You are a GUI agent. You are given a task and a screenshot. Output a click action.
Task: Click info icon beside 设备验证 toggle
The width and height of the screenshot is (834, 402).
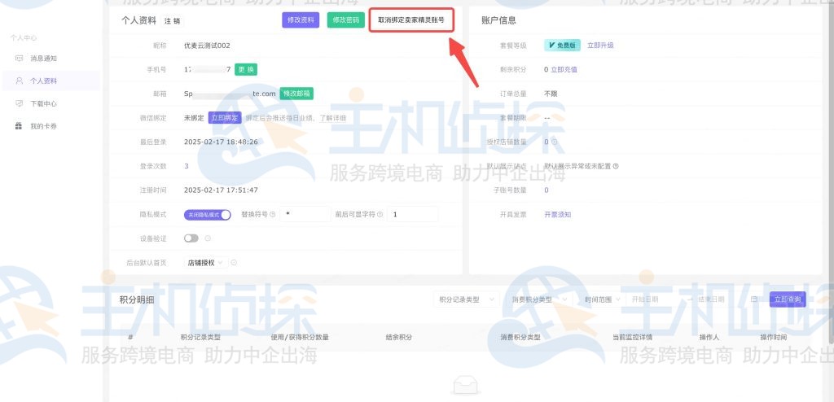[208, 238]
